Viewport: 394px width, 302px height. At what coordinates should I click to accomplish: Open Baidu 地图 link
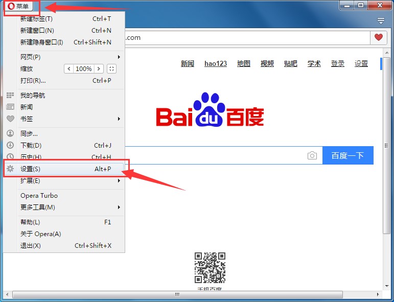pos(244,63)
